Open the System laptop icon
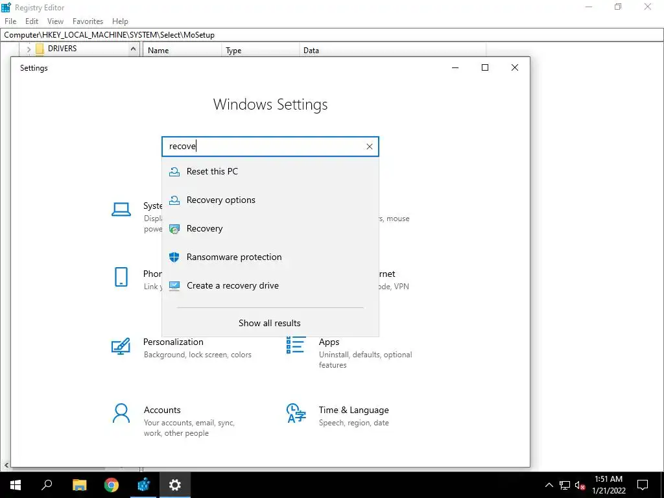The width and height of the screenshot is (664, 498). click(x=121, y=209)
